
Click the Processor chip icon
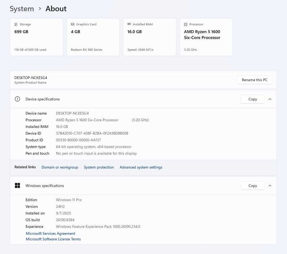[x=186, y=24]
